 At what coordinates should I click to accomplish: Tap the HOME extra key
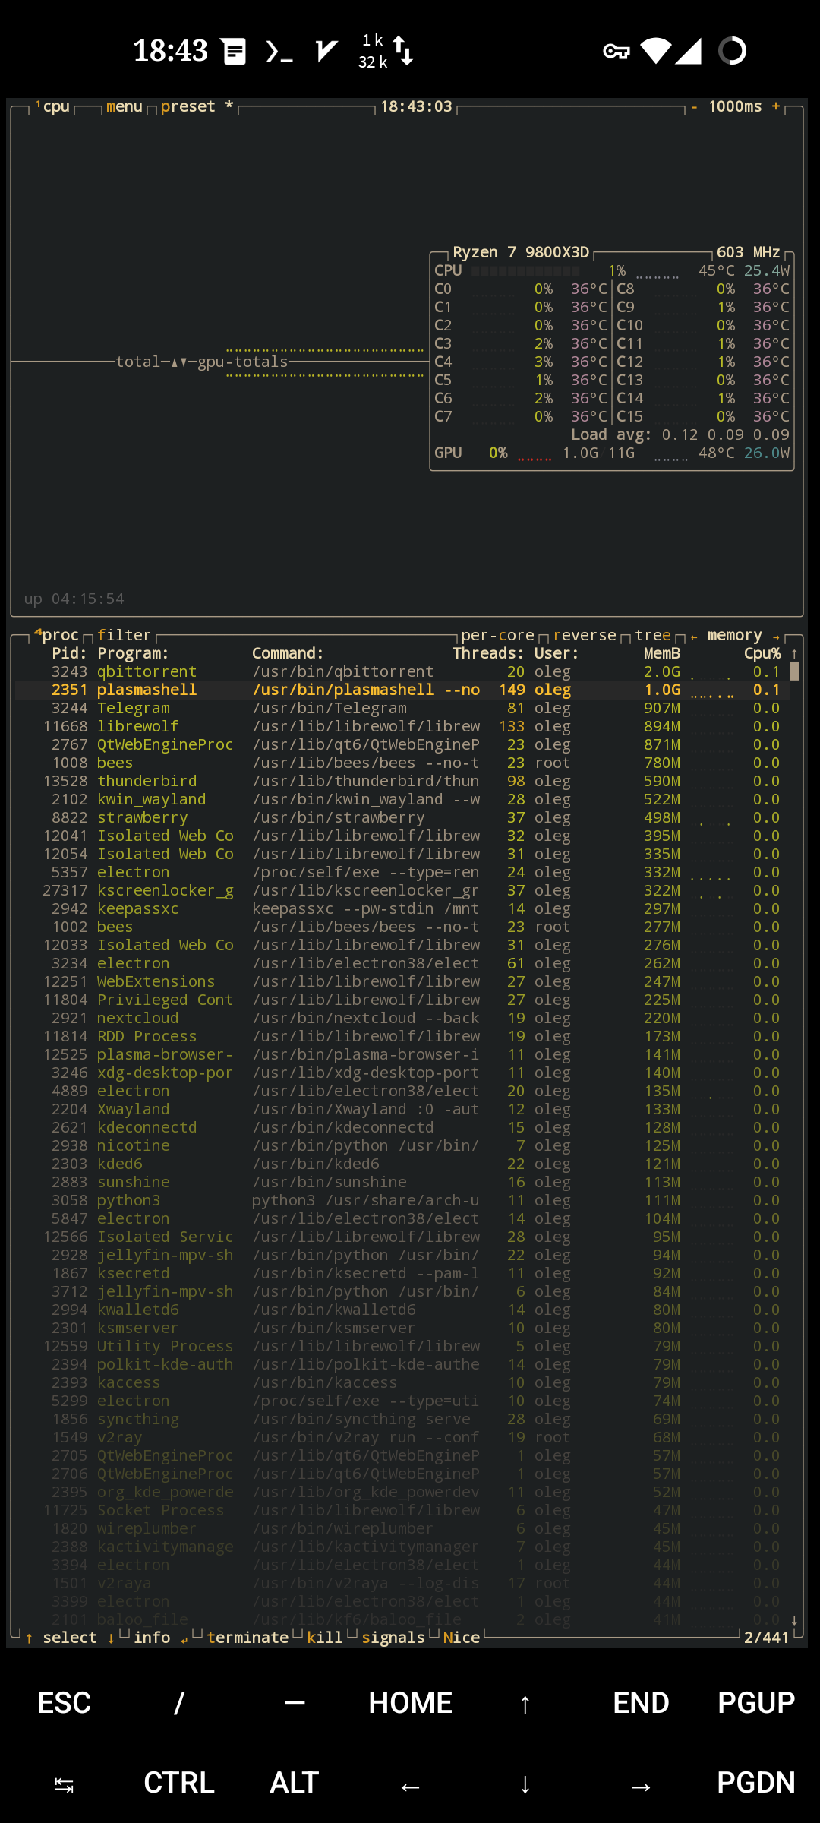410,1703
